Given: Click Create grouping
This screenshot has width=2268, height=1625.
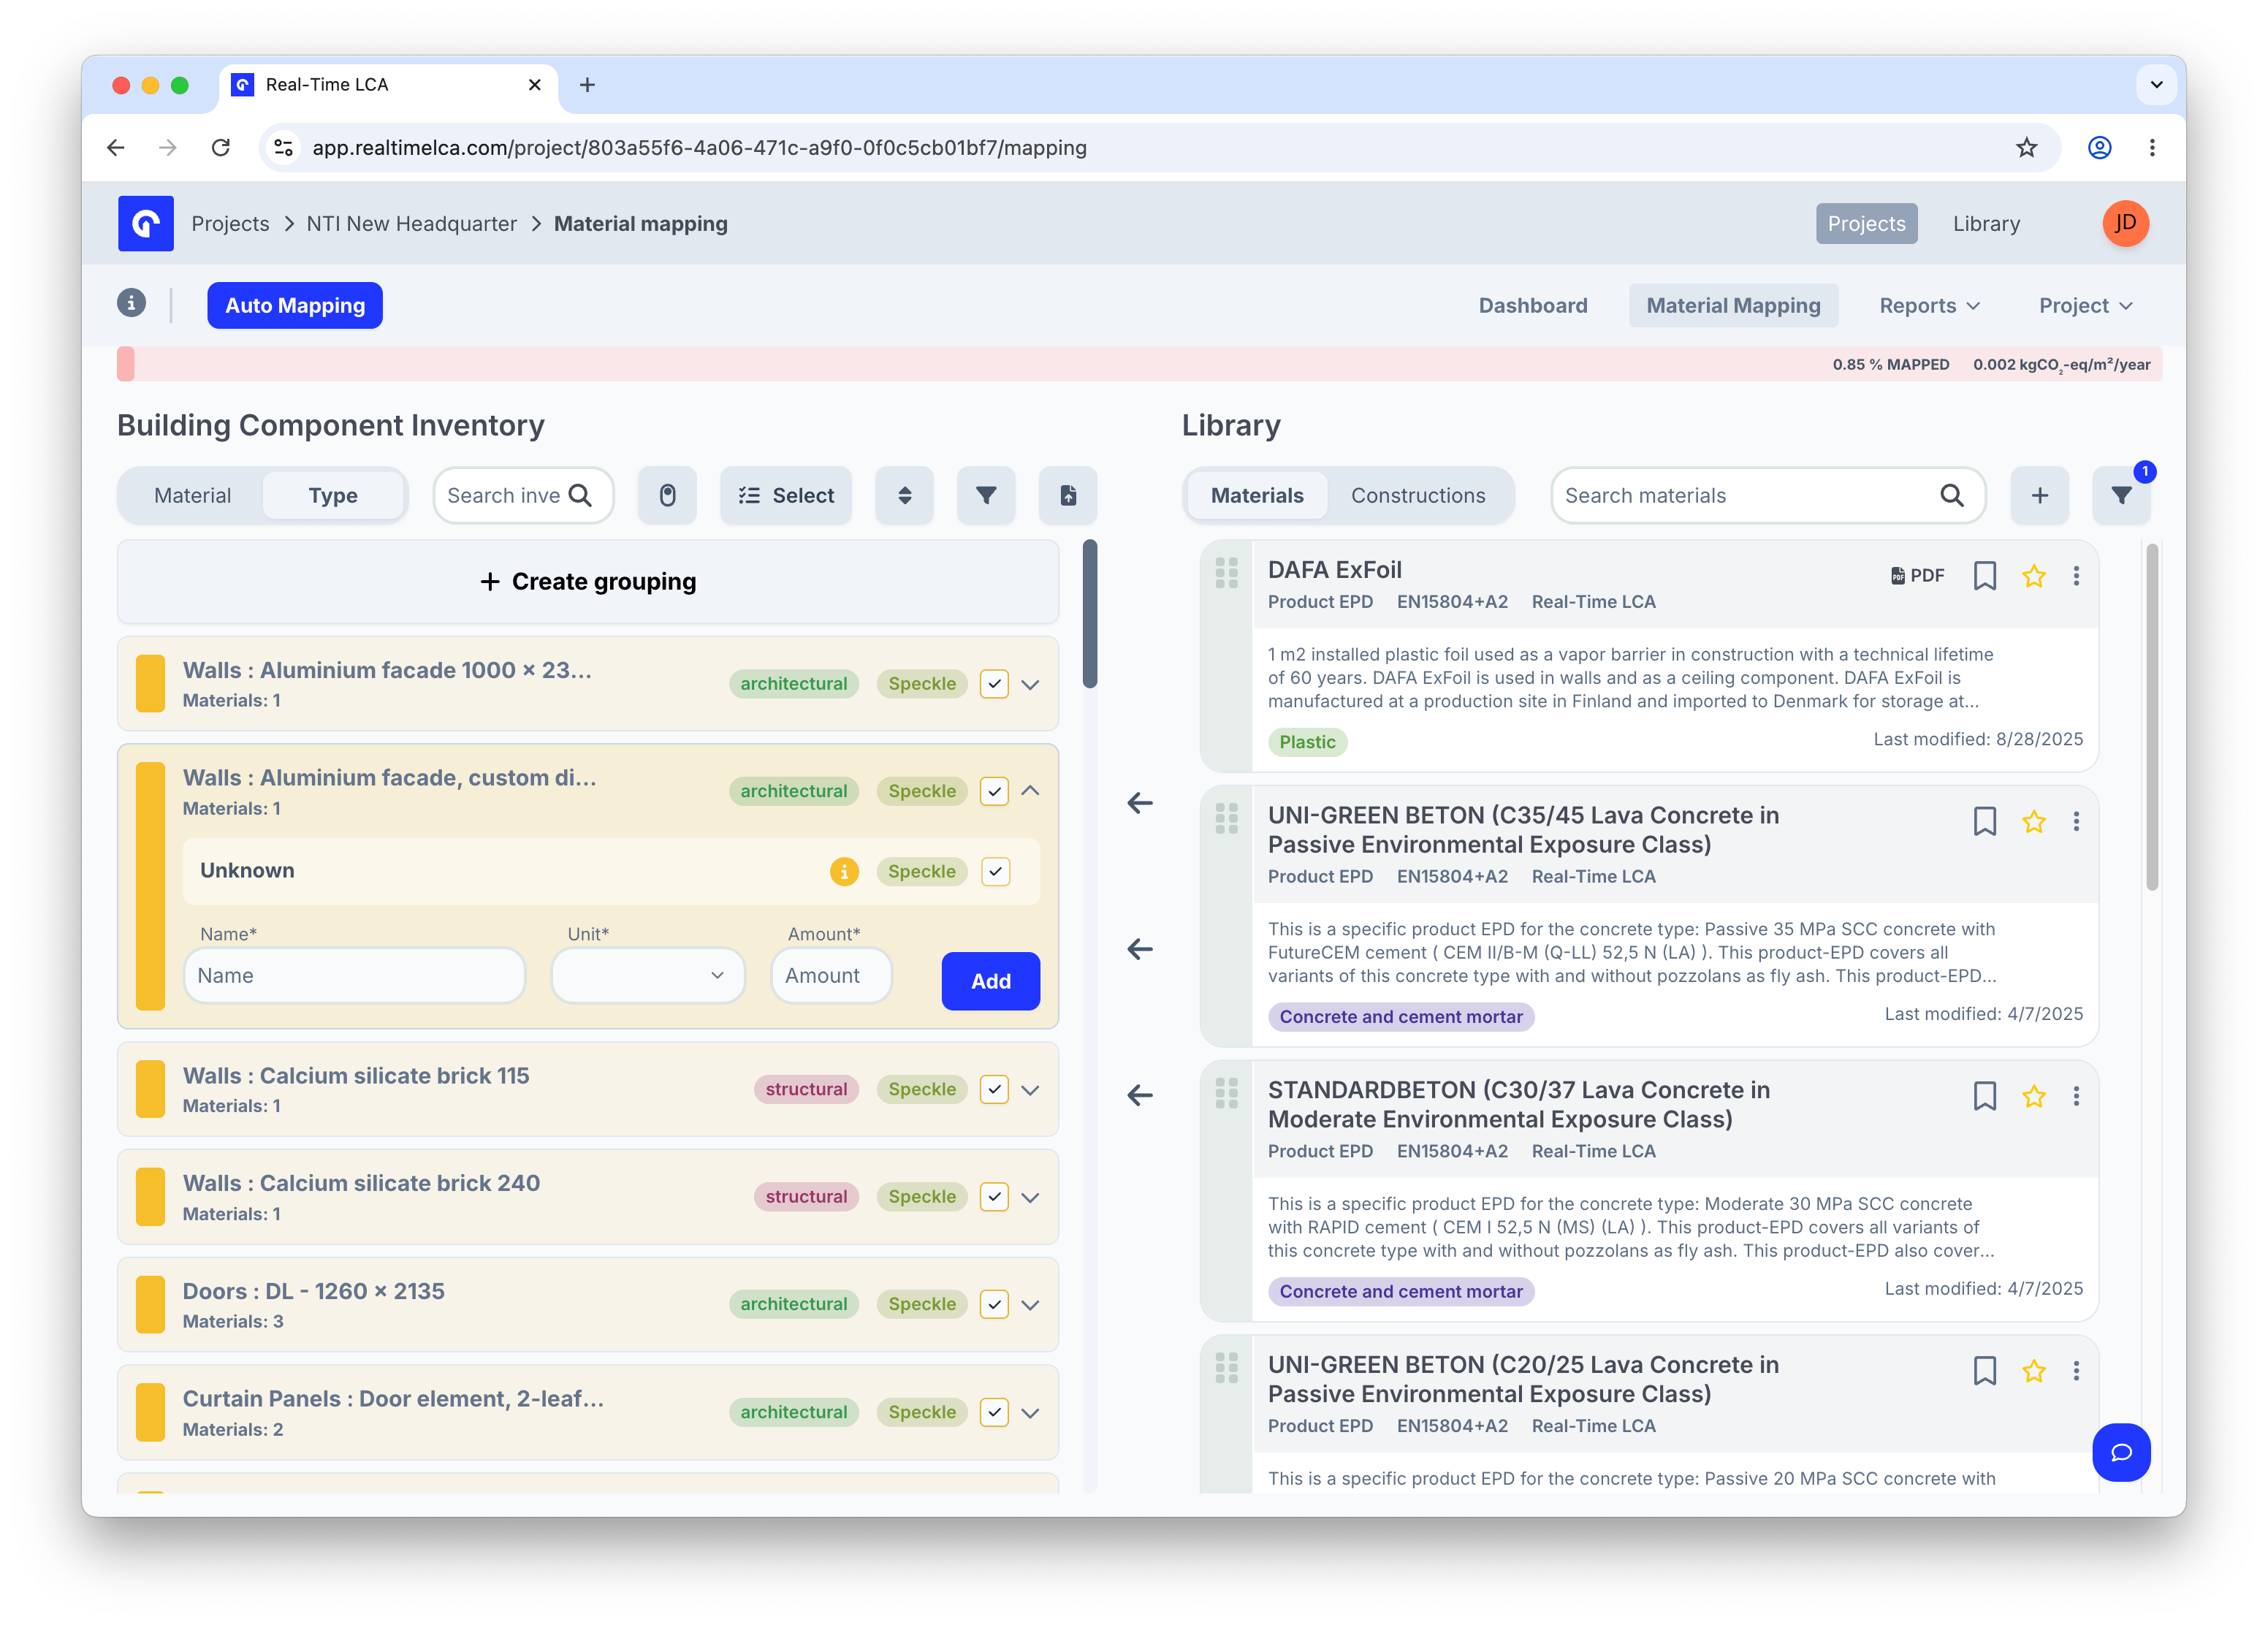Looking at the screenshot, I should click(588, 581).
